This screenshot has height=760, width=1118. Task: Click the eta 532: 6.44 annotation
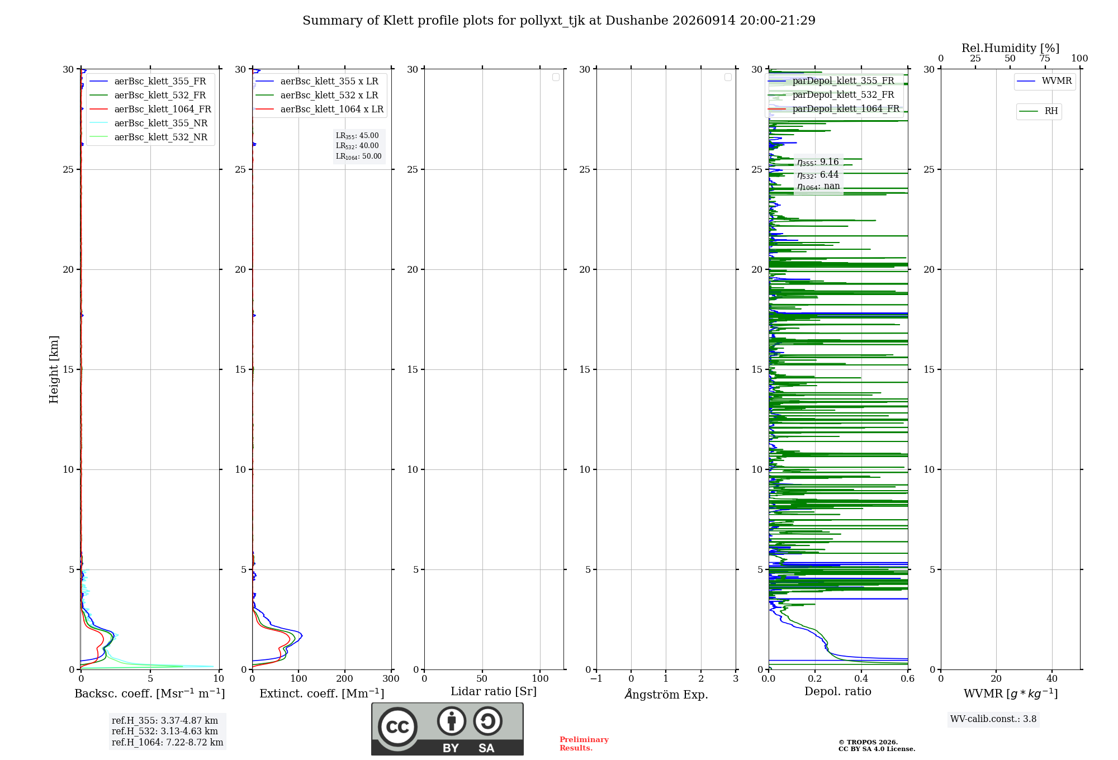click(818, 175)
